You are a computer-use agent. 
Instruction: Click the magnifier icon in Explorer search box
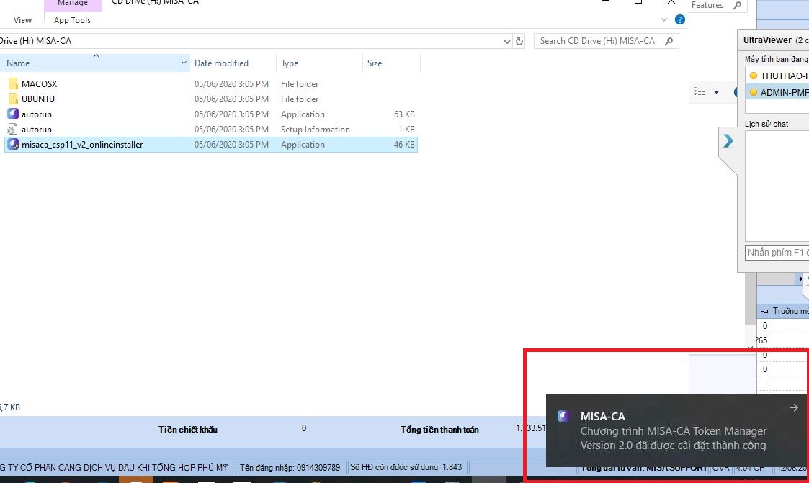[x=669, y=41]
